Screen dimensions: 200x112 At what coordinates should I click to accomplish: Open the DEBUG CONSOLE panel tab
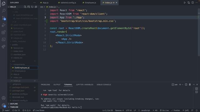pos(104,85)
